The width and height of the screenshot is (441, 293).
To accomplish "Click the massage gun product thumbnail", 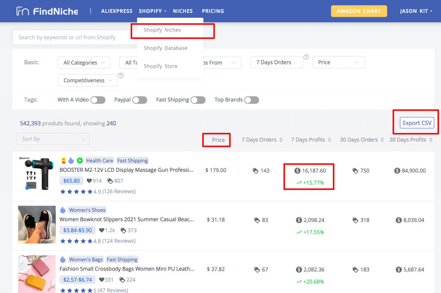I will (x=37, y=173).
